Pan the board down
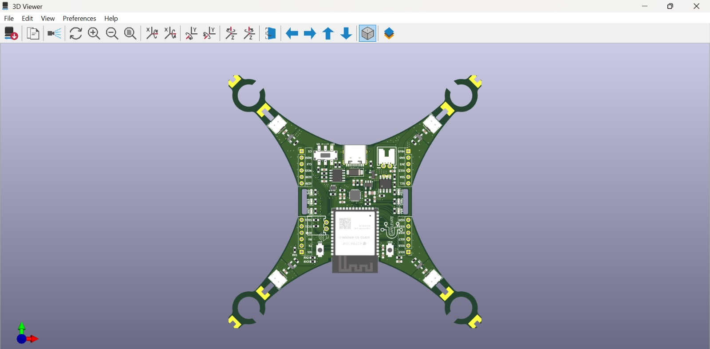 point(347,33)
